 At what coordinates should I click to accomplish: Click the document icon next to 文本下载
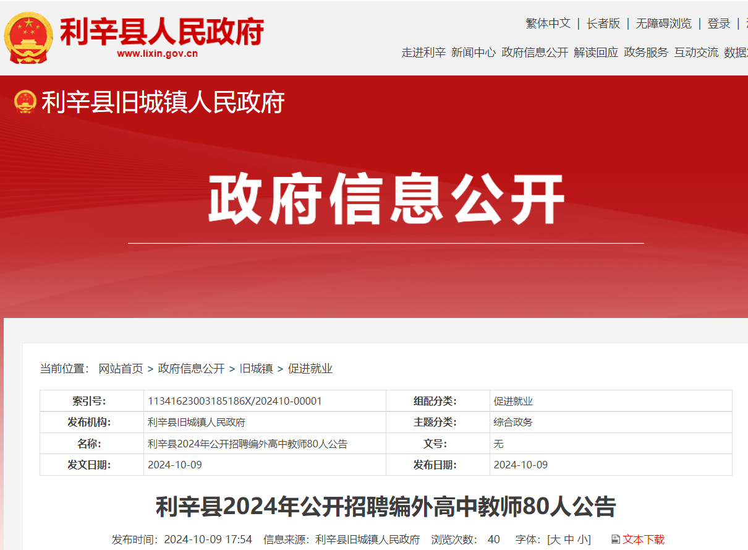pos(615,539)
